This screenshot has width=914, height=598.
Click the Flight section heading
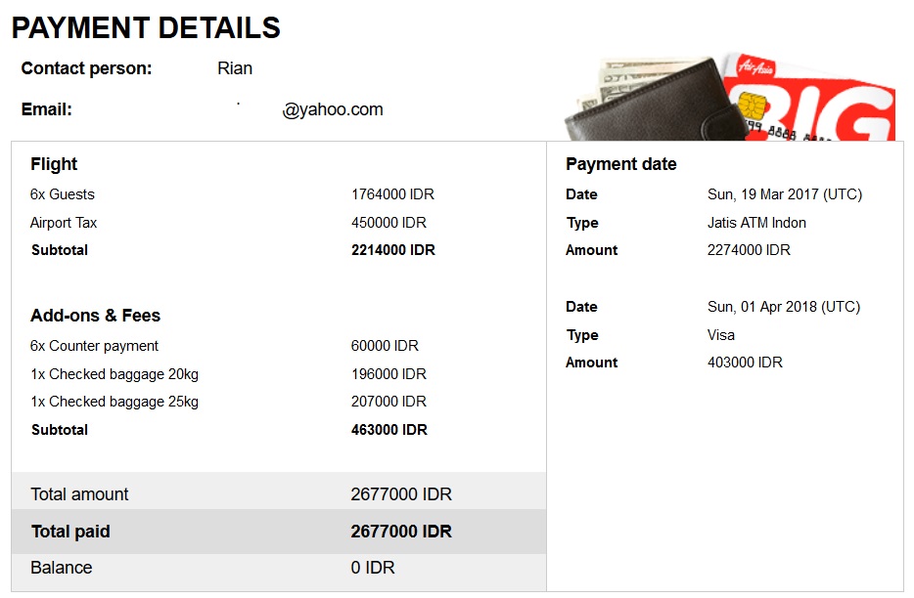click(x=54, y=164)
